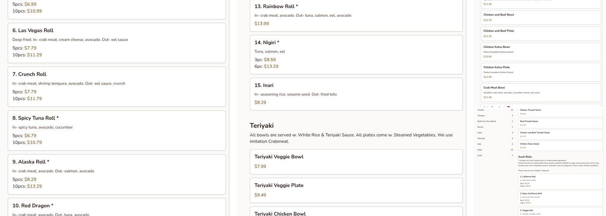Click the Teriyaki section heading

tap(262, 126)
